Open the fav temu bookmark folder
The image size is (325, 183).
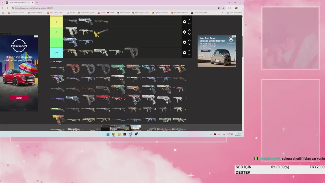[x=71, y=12]
